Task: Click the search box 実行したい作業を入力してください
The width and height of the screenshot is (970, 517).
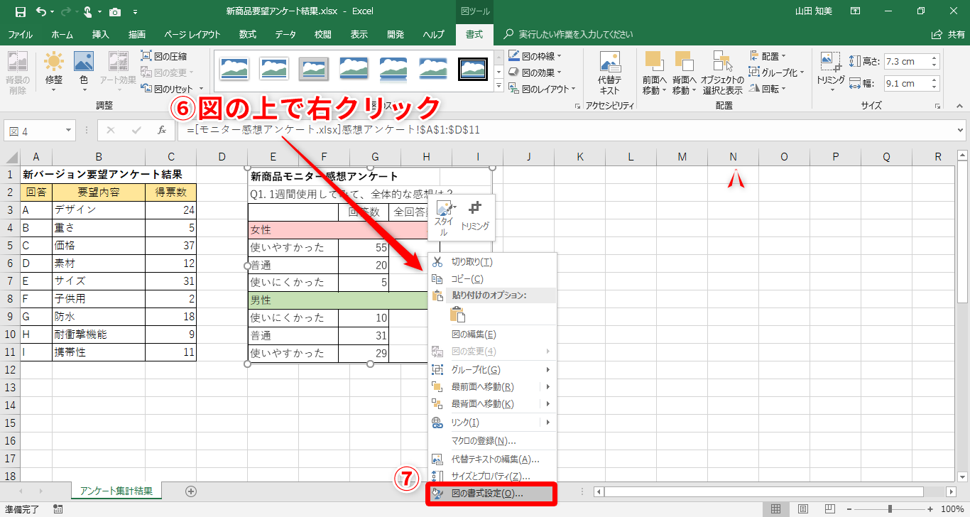Action: [575, 34]
